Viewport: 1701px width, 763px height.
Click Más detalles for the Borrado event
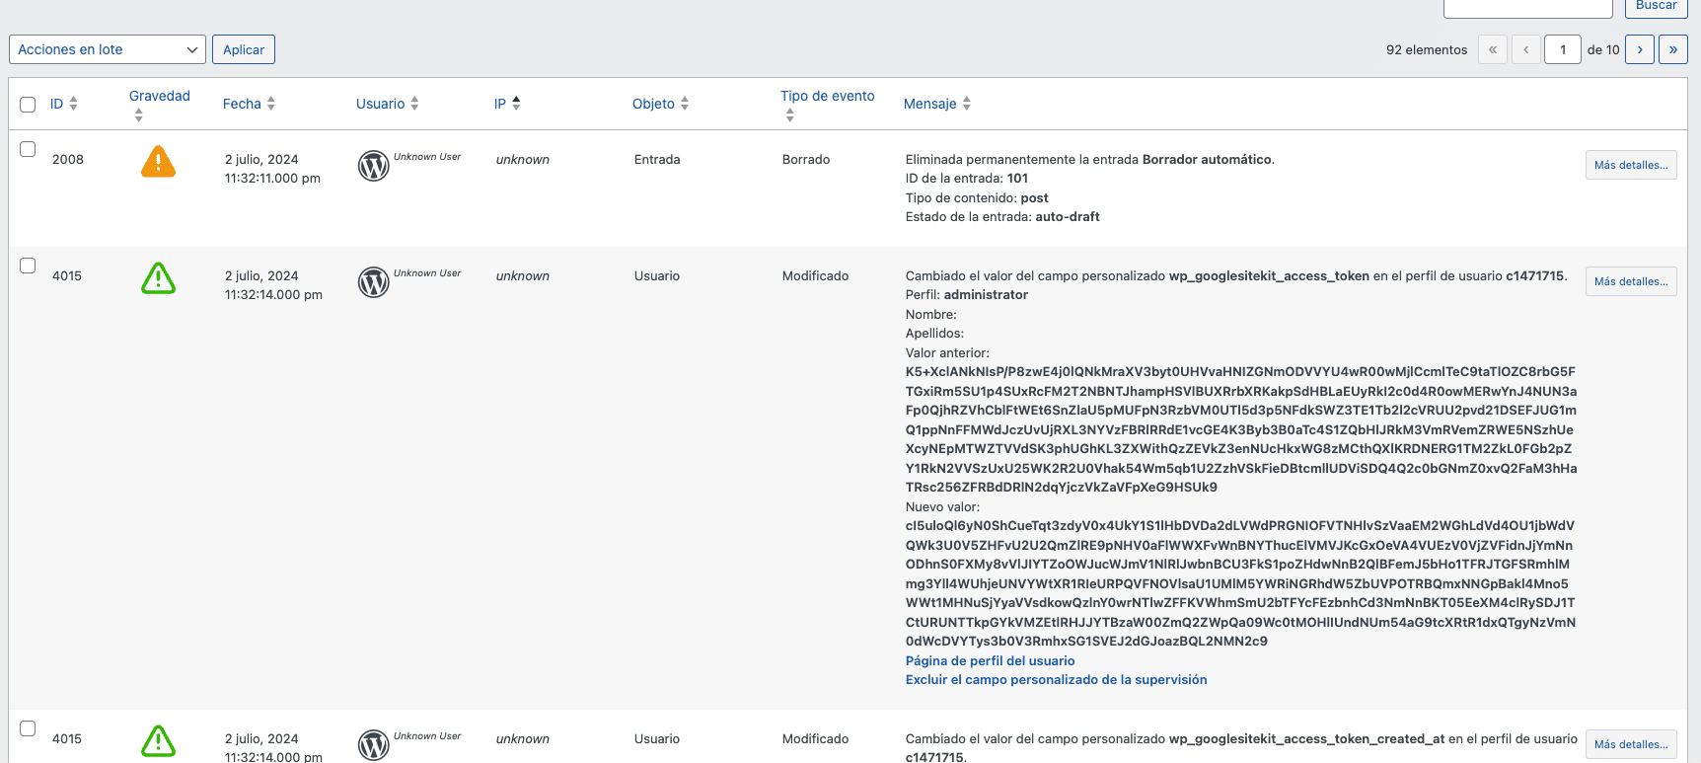pos(1630,165)
